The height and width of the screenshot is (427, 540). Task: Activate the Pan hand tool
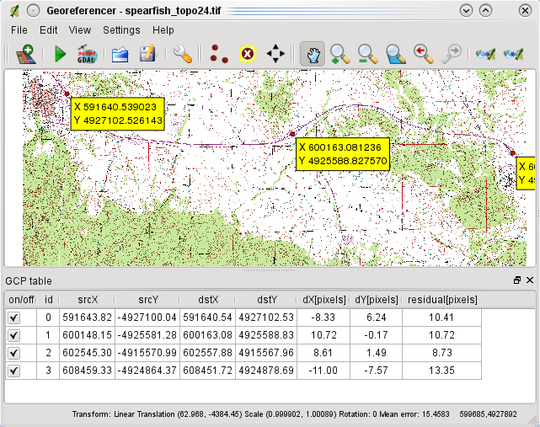coord(312,55)
